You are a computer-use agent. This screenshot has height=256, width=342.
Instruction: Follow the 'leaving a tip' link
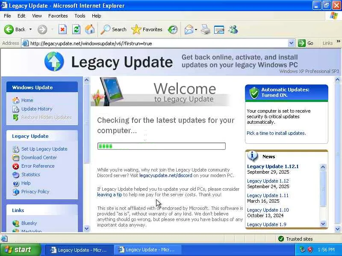[109, 195]
